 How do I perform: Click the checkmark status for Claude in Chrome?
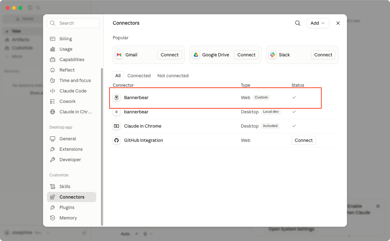[x=294, y=126]
